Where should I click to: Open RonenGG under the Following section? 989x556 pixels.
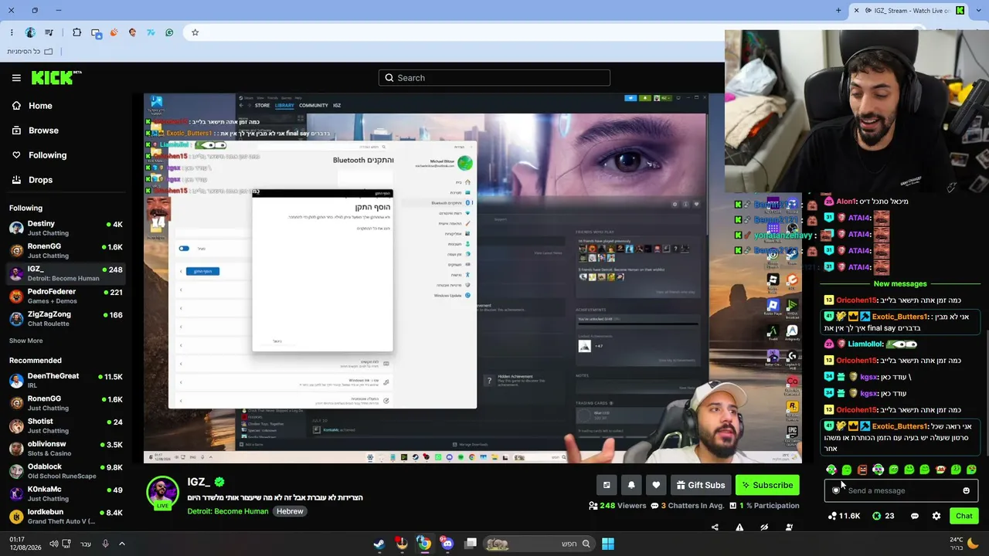pyautogui.click(x=66, y=251)
